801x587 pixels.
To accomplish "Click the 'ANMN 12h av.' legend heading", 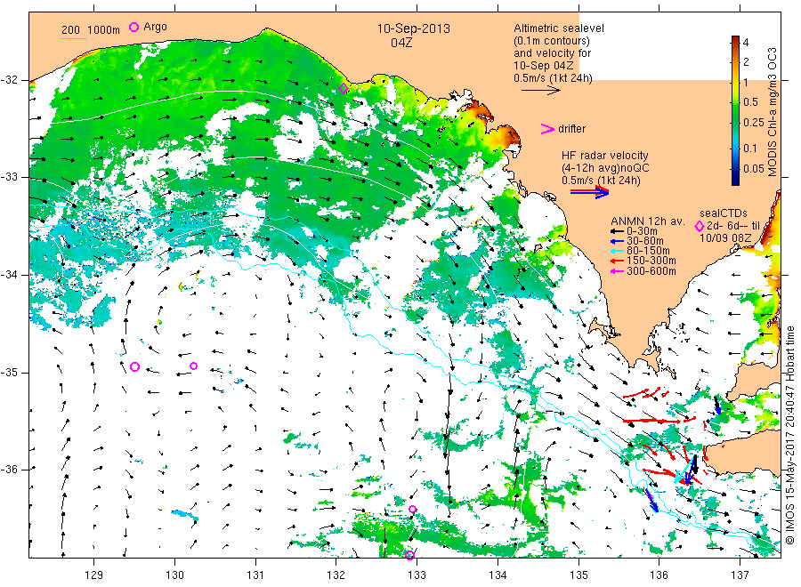I will click(647, 221).
